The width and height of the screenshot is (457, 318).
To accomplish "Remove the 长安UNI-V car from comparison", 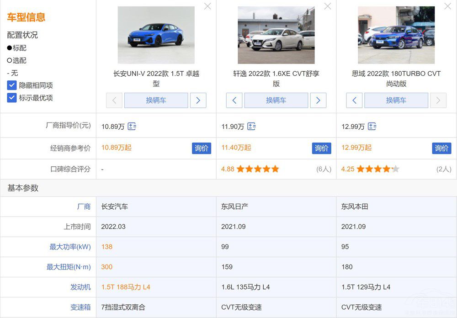I will [x=207, y=6].
